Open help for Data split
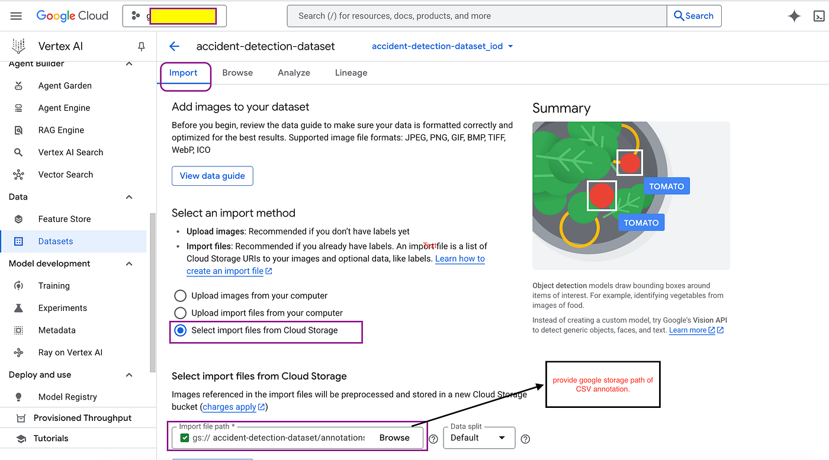 tap(525, 439)
